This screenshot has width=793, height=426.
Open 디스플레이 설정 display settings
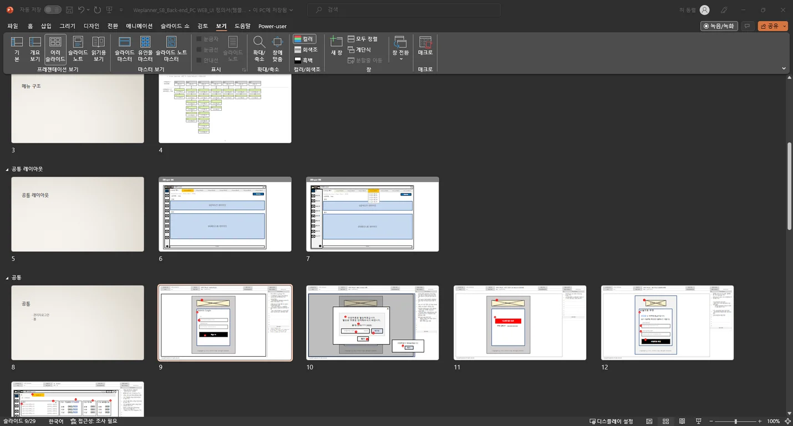tap(611, 422)
